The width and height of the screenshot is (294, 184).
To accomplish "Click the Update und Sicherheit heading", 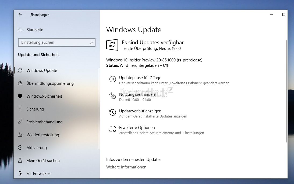I will coord(38,55).
